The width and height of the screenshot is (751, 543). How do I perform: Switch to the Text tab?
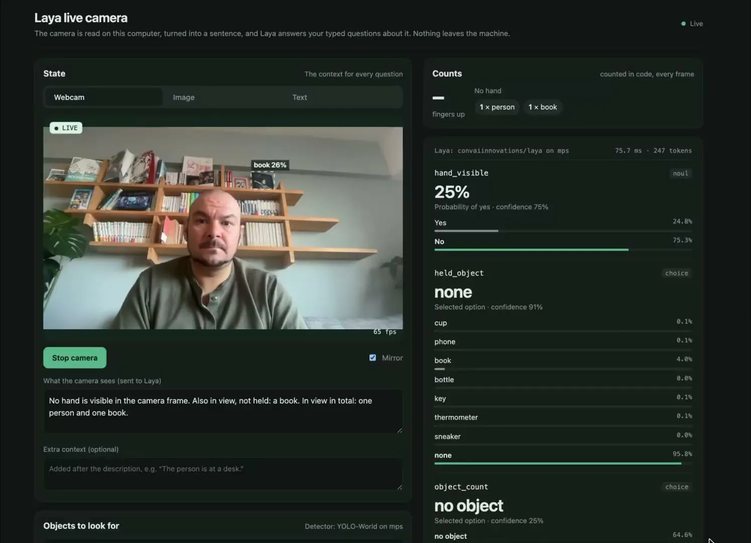coord(300,98)
